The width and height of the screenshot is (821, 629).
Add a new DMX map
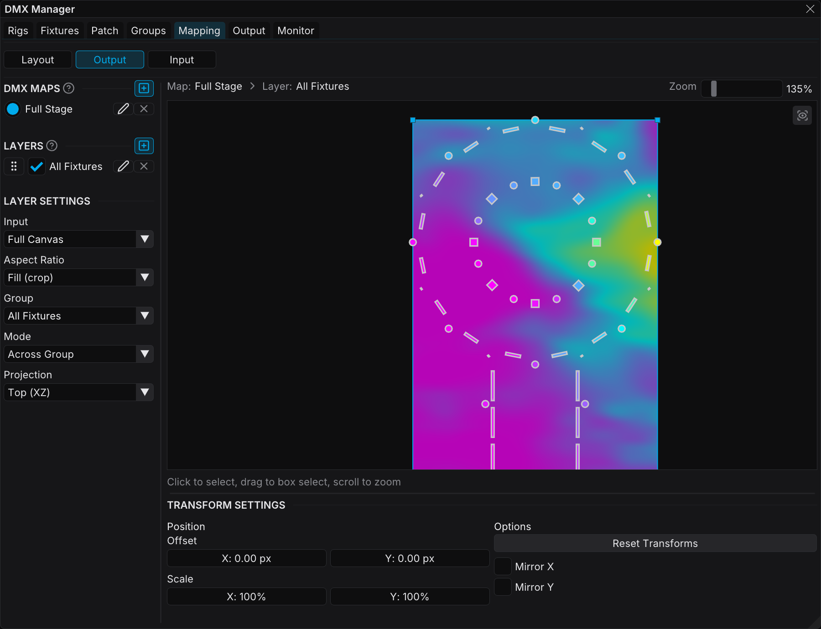tap(144, 88)
